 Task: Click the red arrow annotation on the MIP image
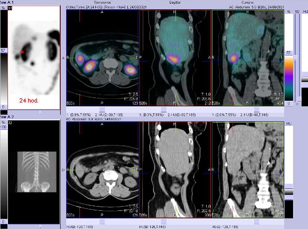point(24,49)
